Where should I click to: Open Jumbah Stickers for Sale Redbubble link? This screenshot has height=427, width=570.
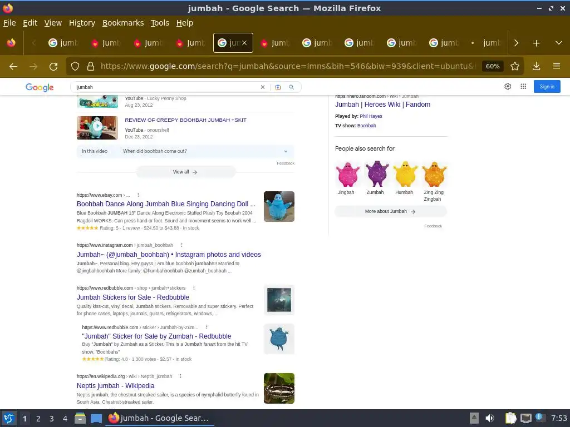(132, 297)
